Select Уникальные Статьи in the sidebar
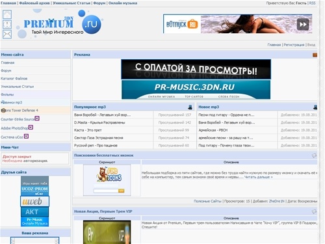The image size is (325, 244). pyautogui.click(x=18, y=87)
